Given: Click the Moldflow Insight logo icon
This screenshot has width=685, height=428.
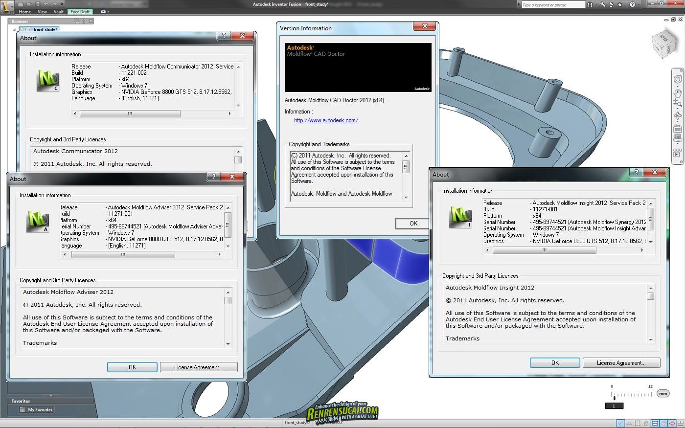Looking at the screenshot, I should [x=460, y=217].
